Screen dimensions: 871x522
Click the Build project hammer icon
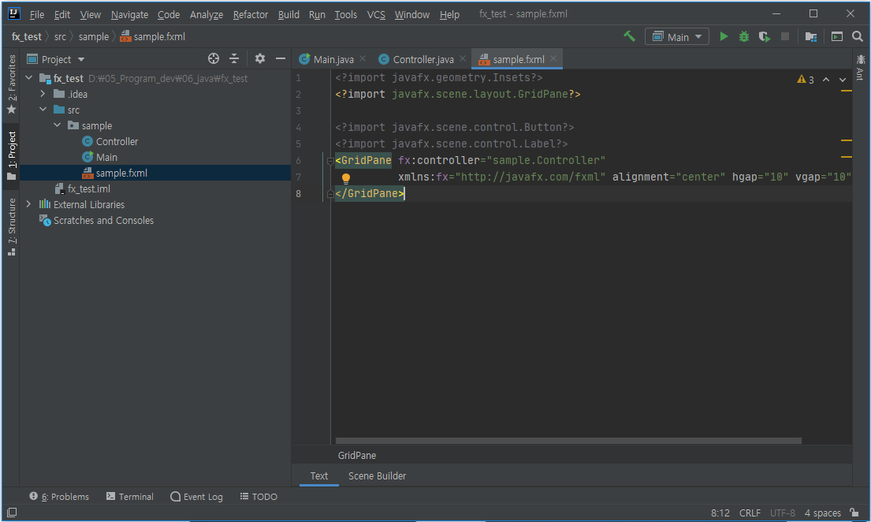click(629, 37)
